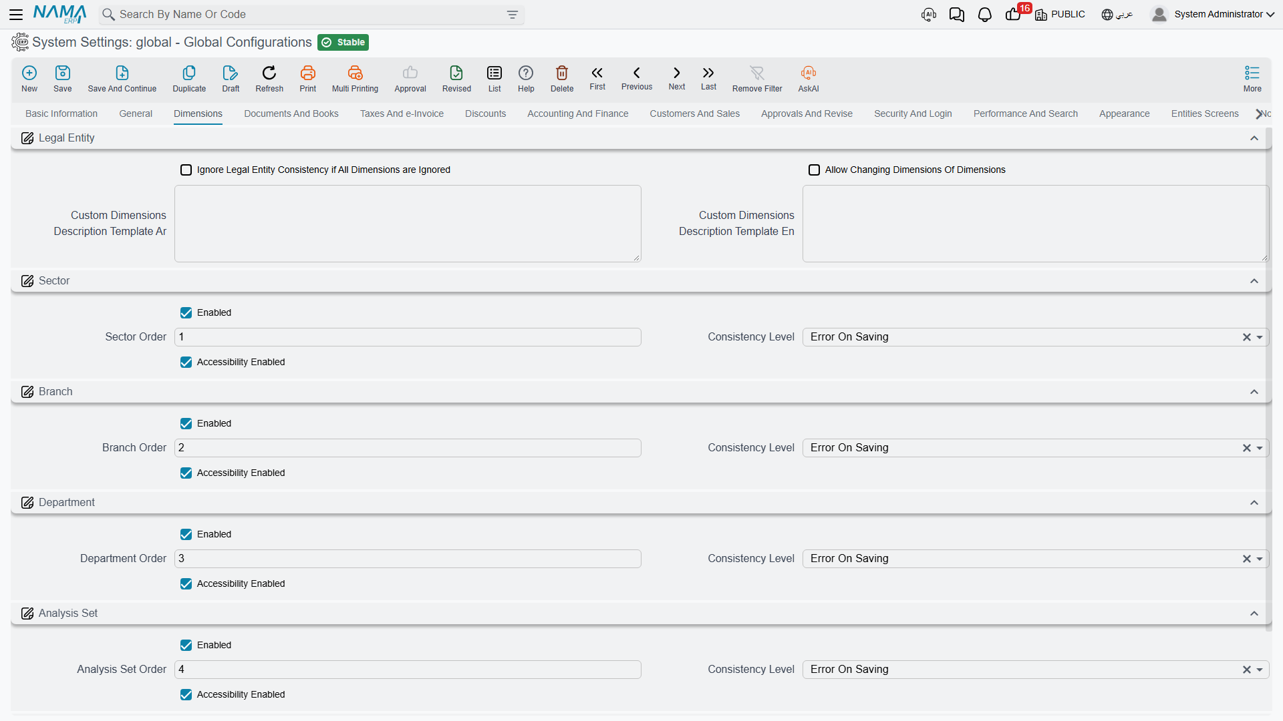Open chat messages icon in header

click(x=957, y=15)
